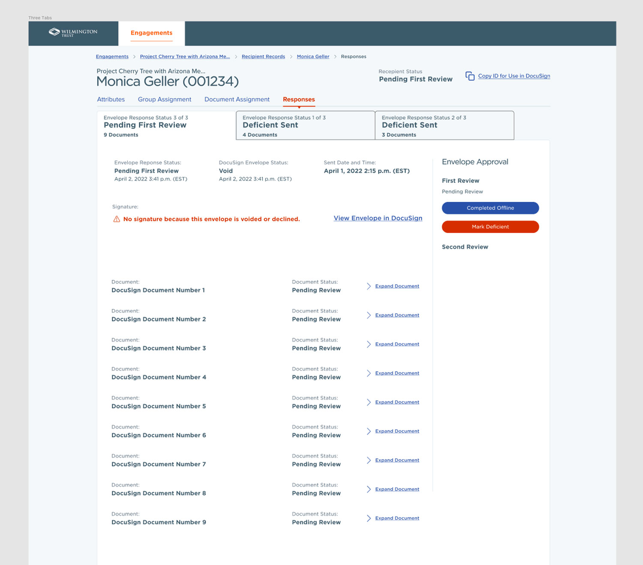Open Expand Document link for Document Number 4
Image resolution: width=643 pixels, height=565 pixels.
tap(397, 373)
